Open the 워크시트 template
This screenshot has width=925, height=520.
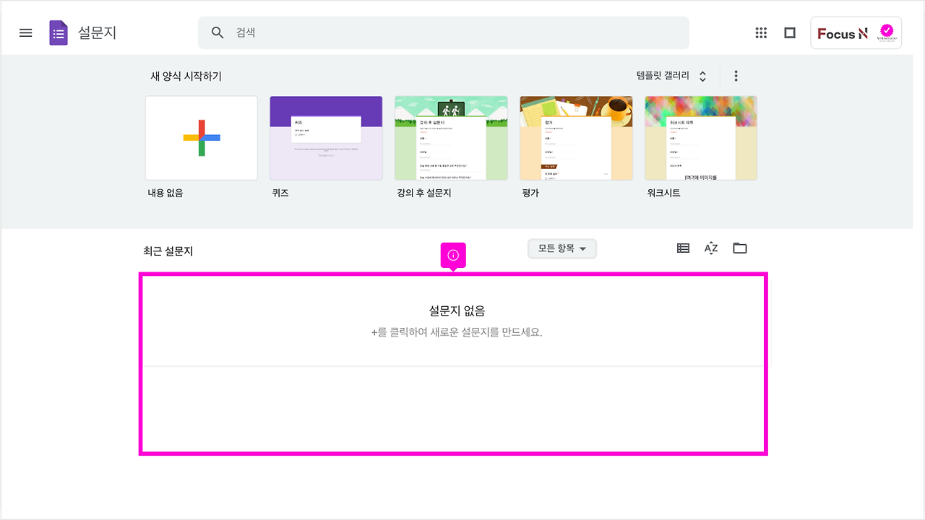pos(700,137)
